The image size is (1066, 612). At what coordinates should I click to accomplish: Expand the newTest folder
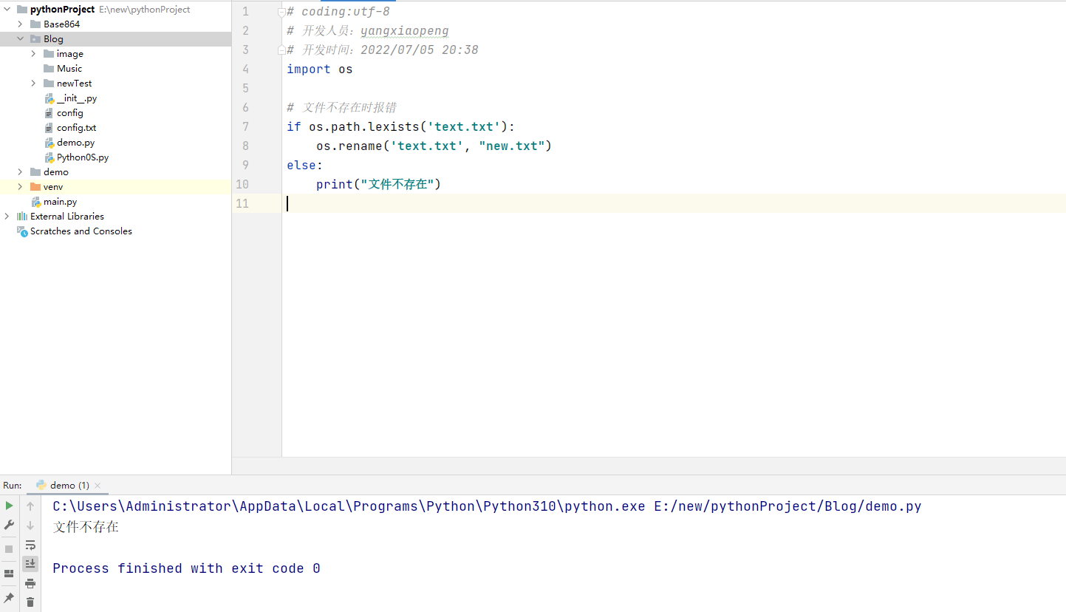(34, 84)
